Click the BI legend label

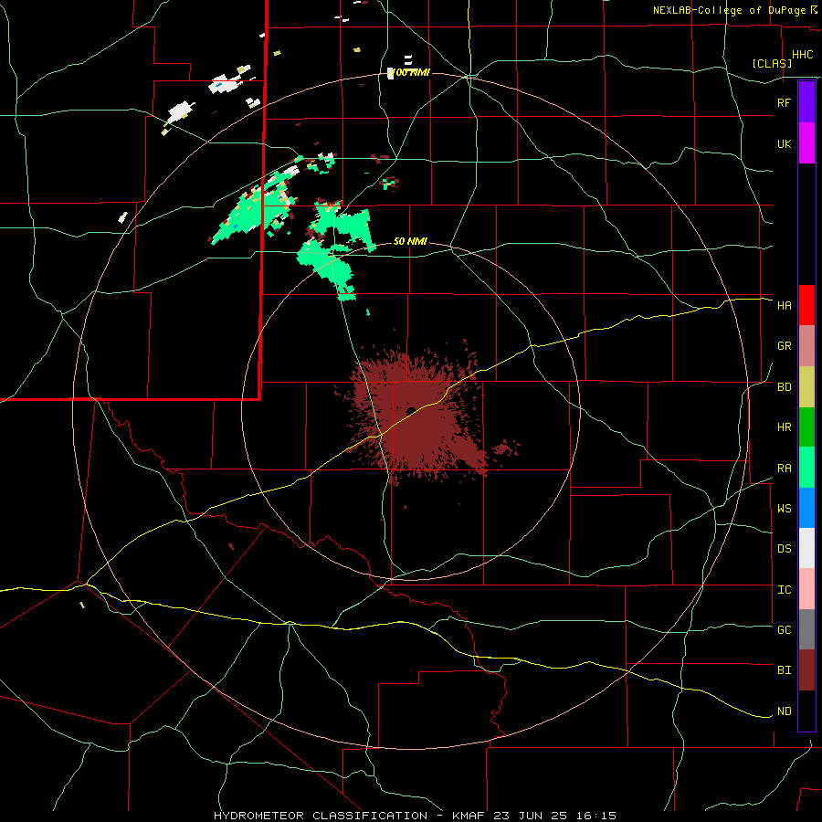(x=784, y=670)
